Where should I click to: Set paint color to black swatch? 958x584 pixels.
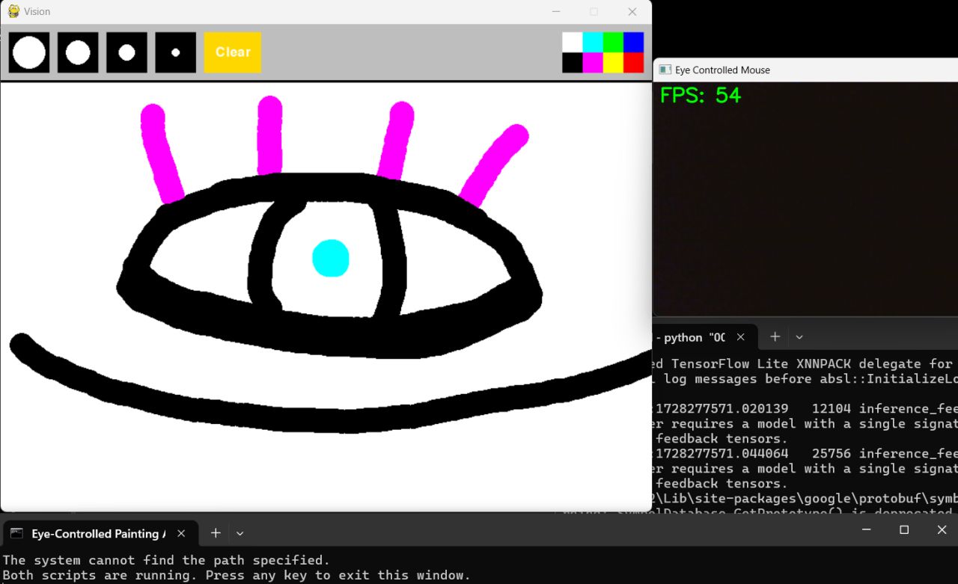coord(573,62)
